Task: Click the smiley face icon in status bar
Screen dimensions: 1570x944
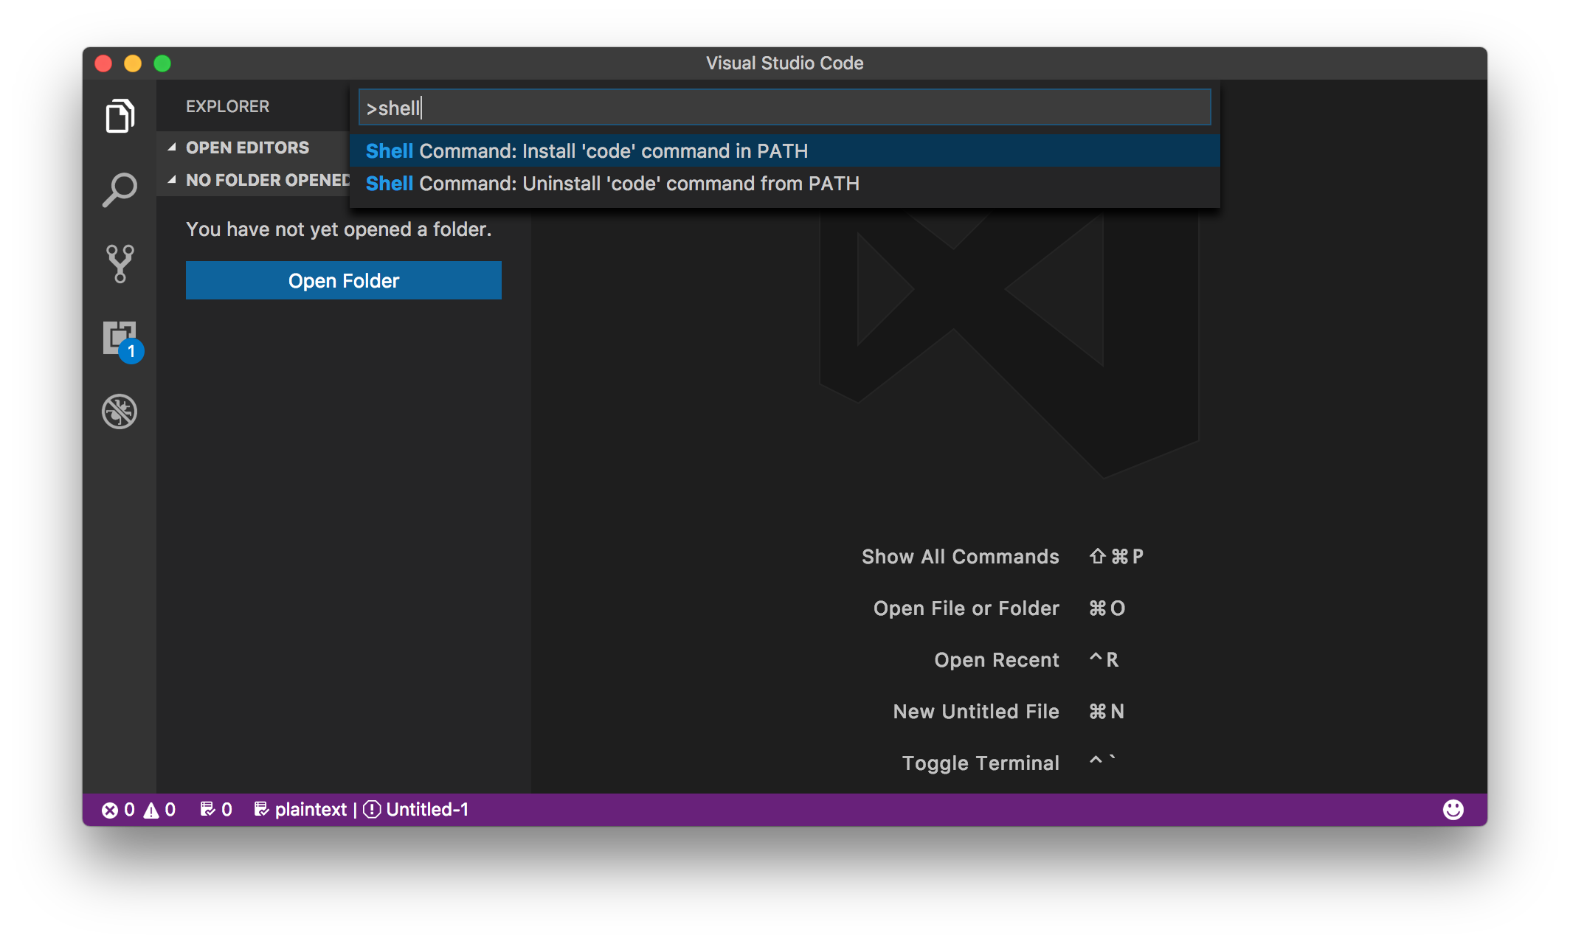Action: point(1454,810)
